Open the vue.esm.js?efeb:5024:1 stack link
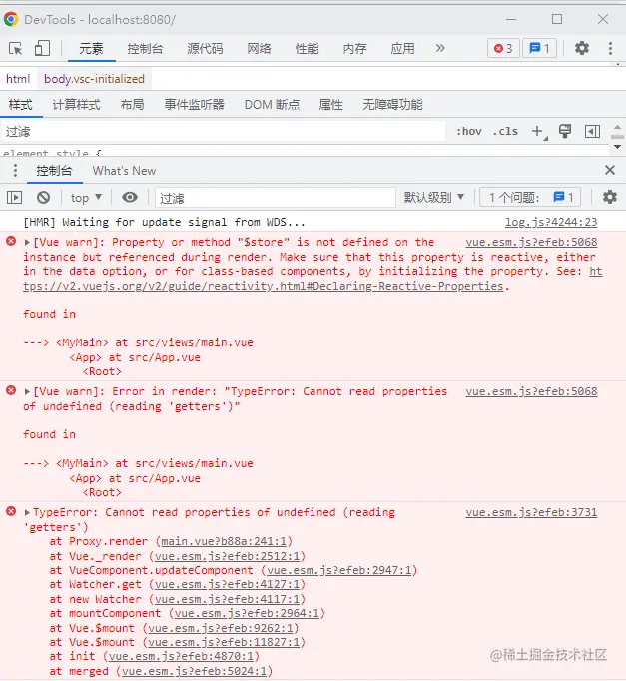Screen dimensions: 626x681 pyautogui.click(x=194, y=671)
